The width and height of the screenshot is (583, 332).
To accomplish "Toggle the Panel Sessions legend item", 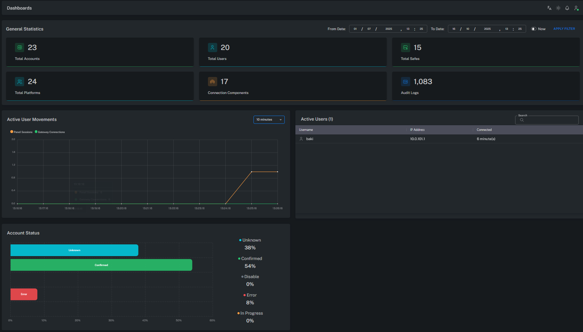I will pos(21,132).
